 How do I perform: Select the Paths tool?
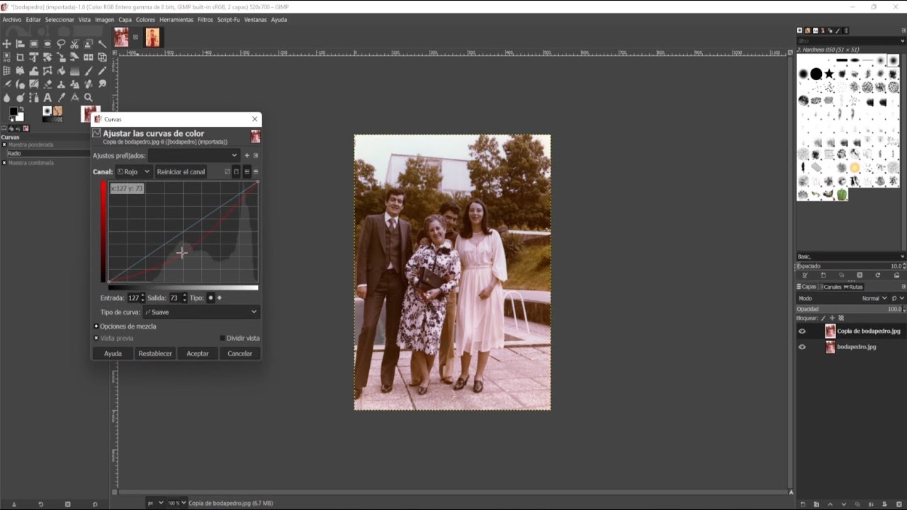point(34,98)
